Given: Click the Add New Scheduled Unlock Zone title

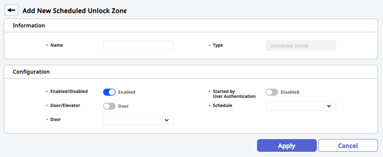Looking at the screenshot, I should (x=74, y=11).
